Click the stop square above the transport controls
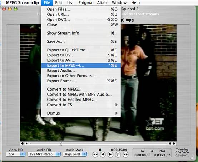This screenshot has height=162, width=198. tap(100, 150)
